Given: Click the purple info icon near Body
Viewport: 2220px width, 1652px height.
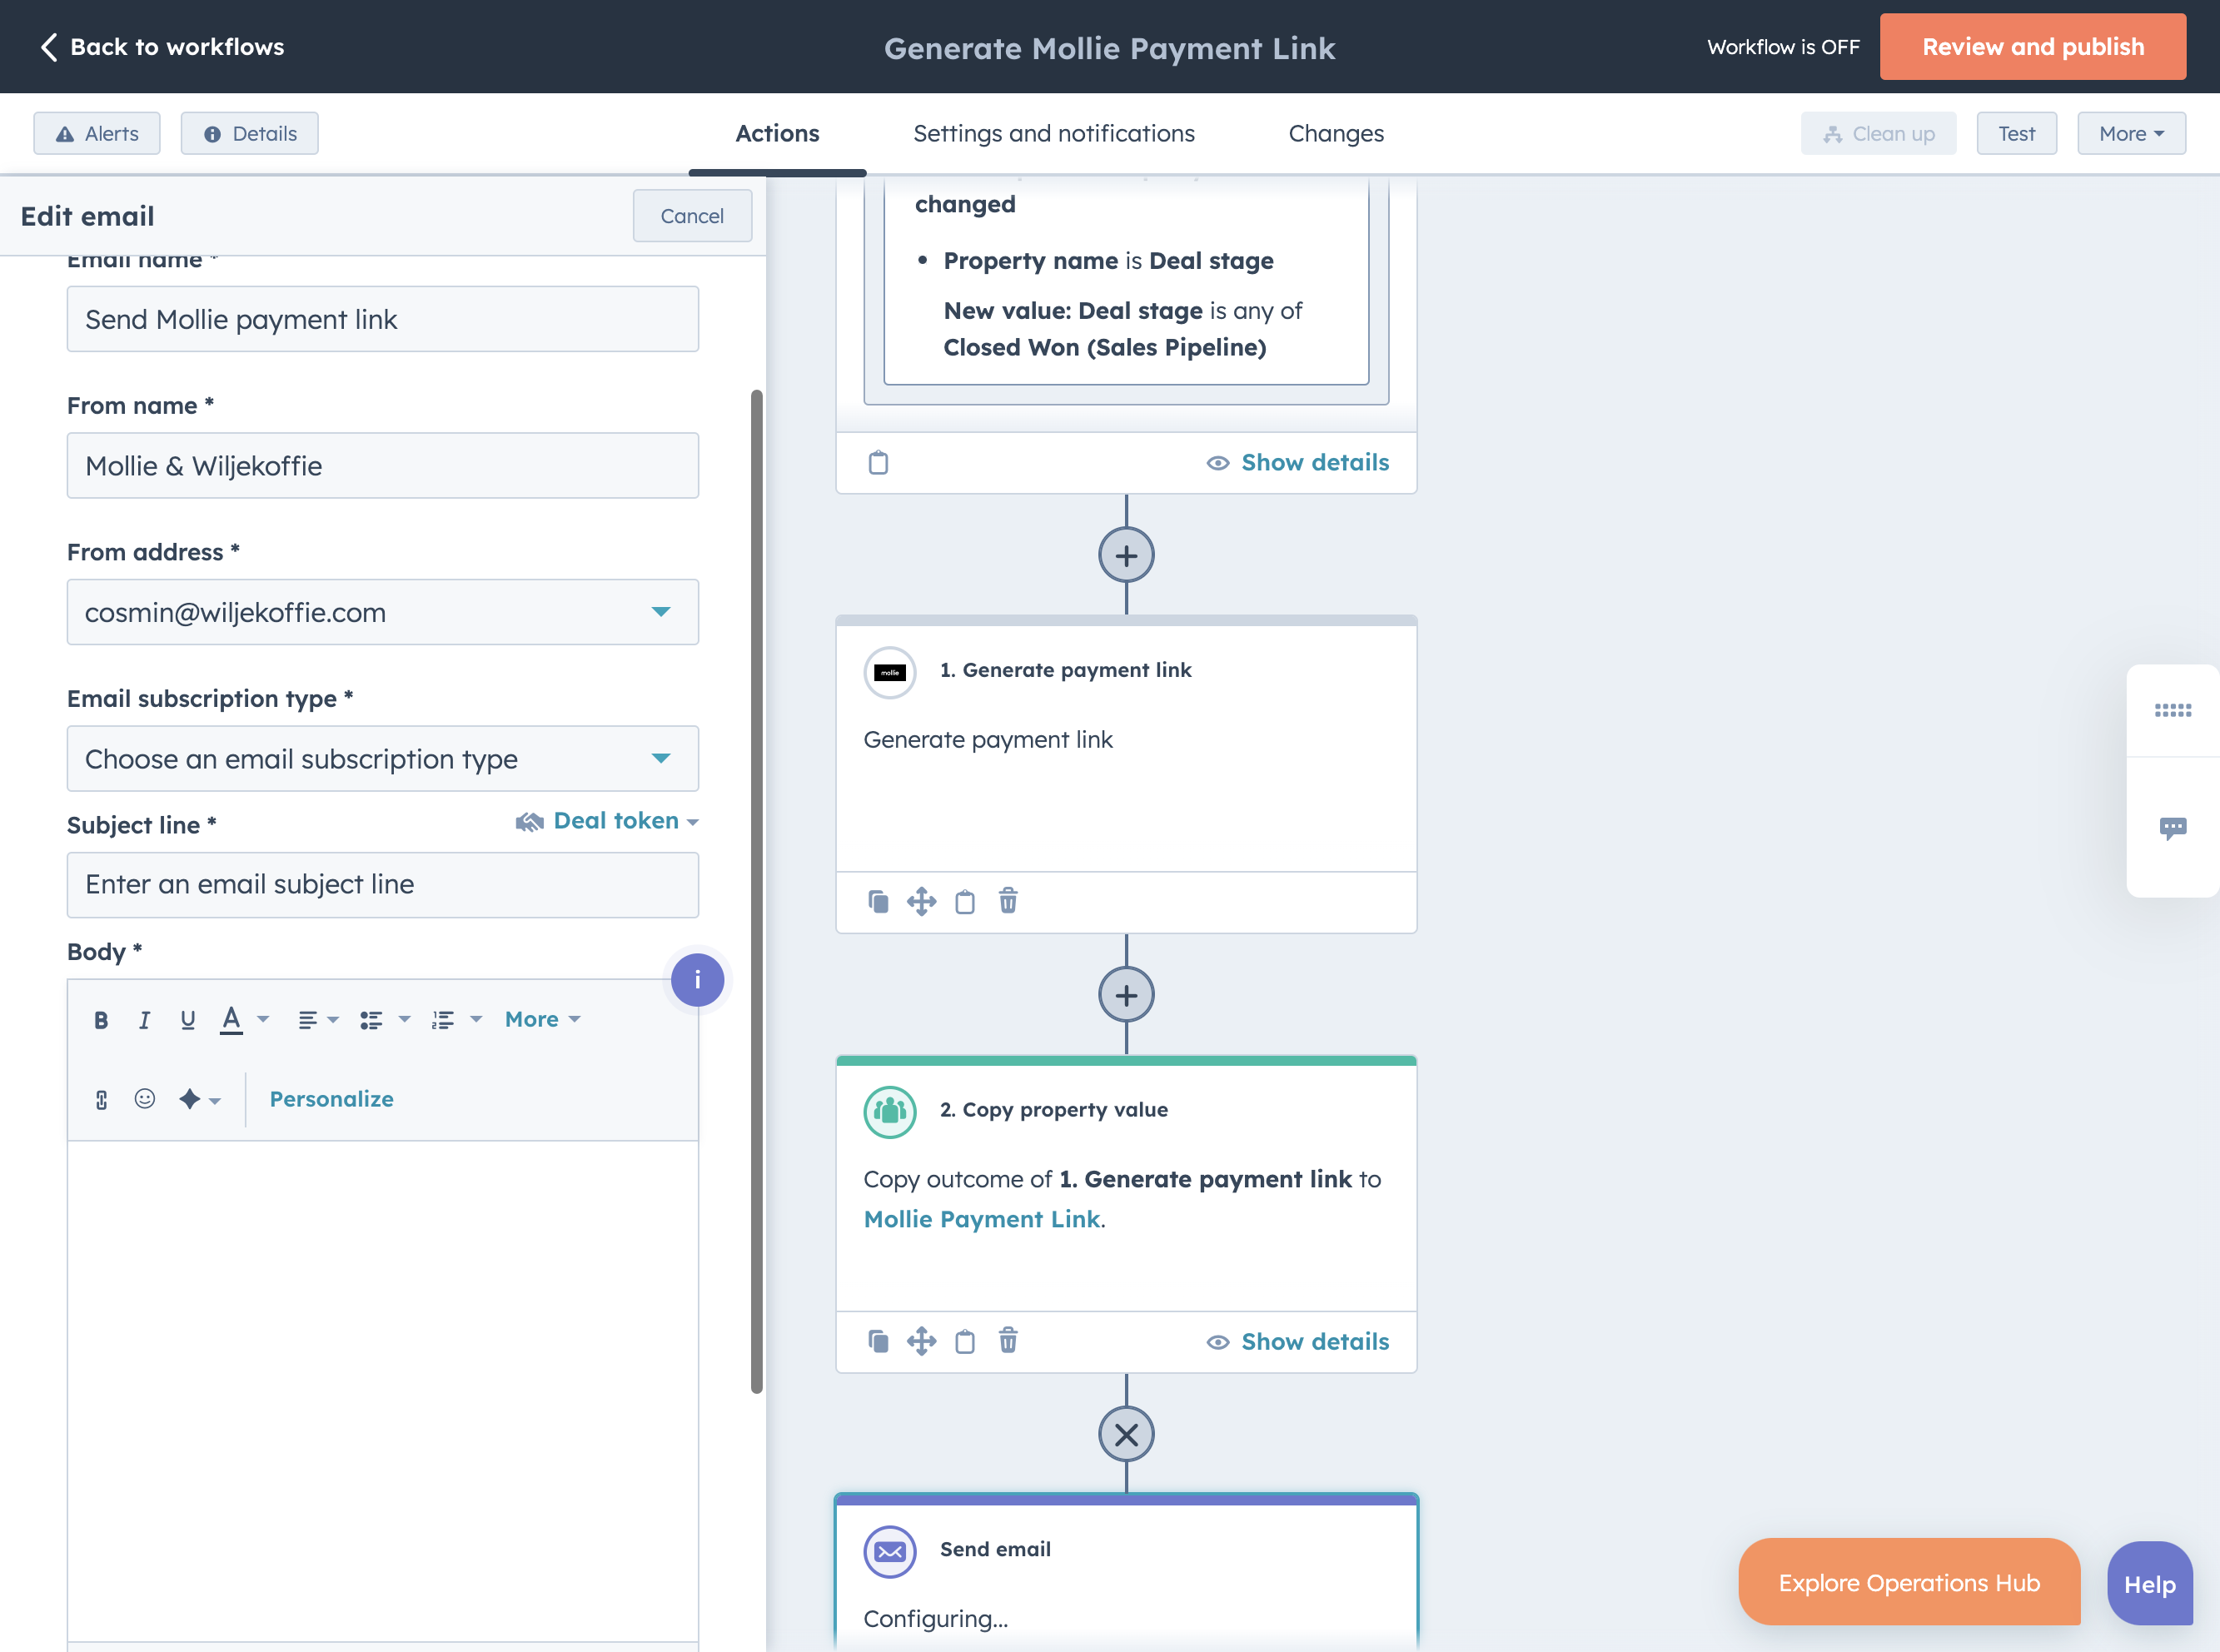Looking at the screenshot, I should [x=697, y=981].
